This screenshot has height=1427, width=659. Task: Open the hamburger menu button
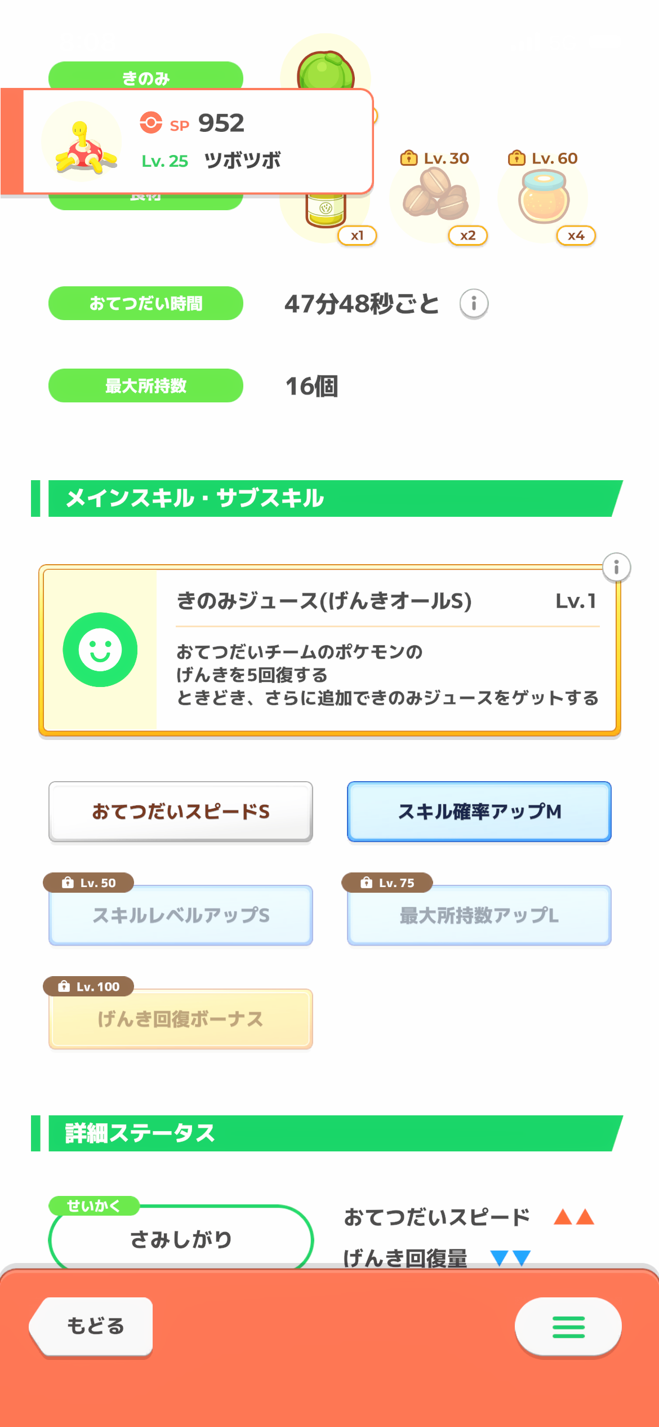568,1327
